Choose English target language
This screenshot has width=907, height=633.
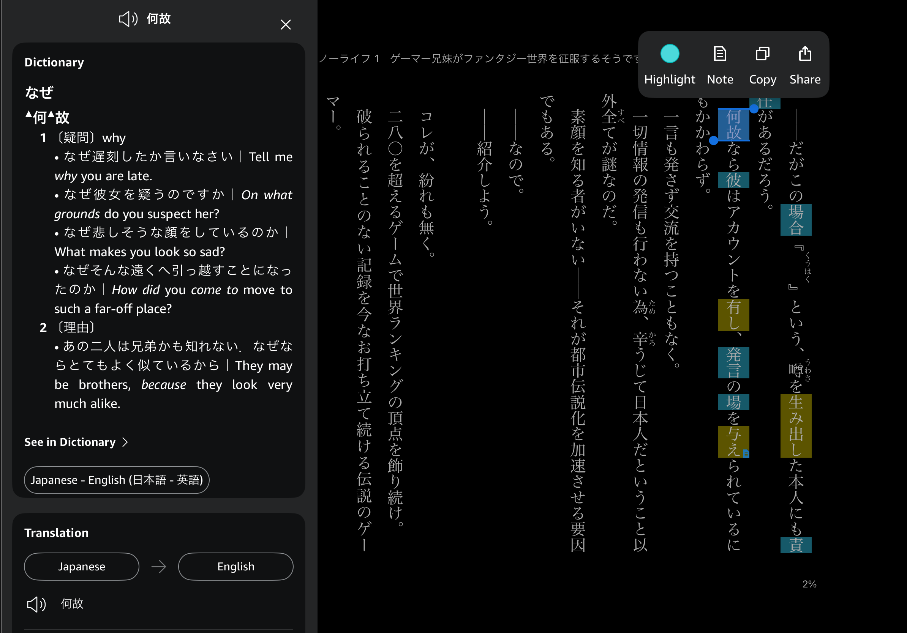pyautogui.click(x=235, y=566)
